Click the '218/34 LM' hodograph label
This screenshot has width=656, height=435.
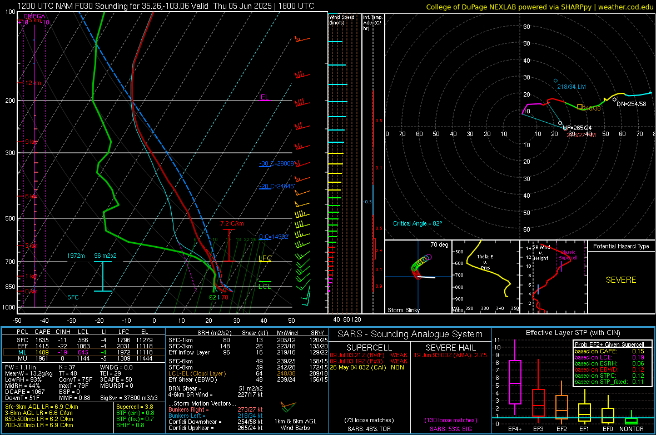click(571, 87)
